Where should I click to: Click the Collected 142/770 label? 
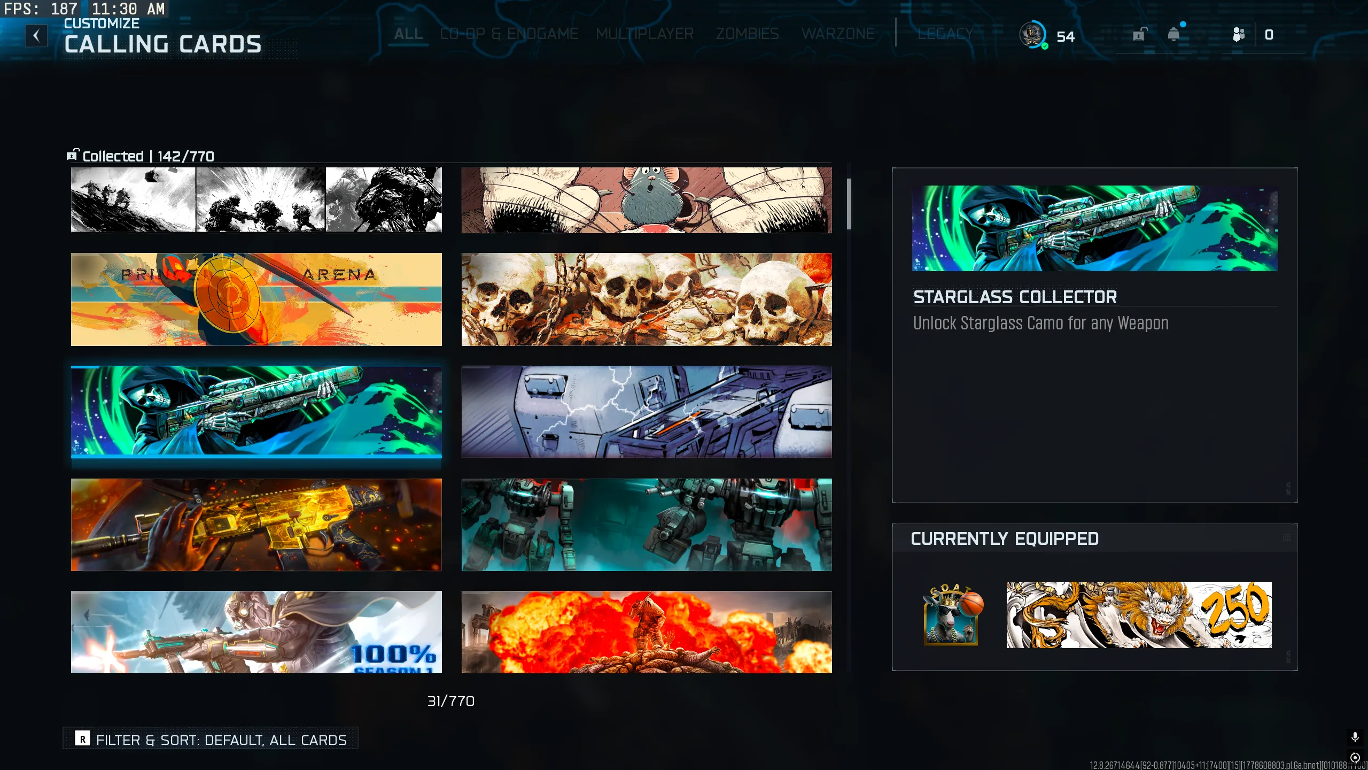(149, 156)
